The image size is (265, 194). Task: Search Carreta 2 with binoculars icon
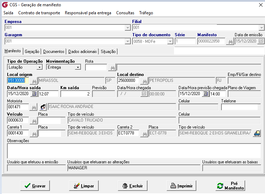pos(145,134)
